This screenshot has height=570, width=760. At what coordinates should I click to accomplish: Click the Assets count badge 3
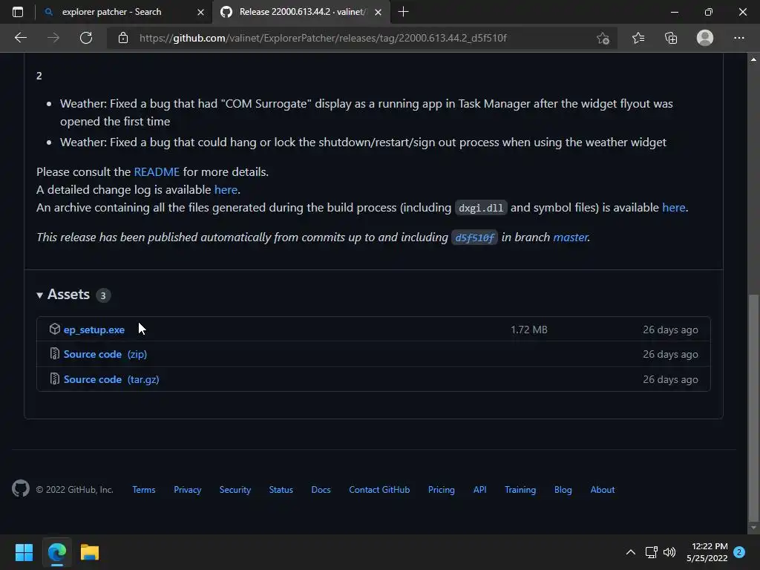[102, 295]
